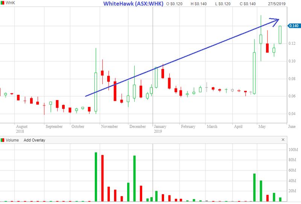The width and height of the screenshot is (301, 204).
Task: Click the high value H $0.140
Action: [199, 4]
